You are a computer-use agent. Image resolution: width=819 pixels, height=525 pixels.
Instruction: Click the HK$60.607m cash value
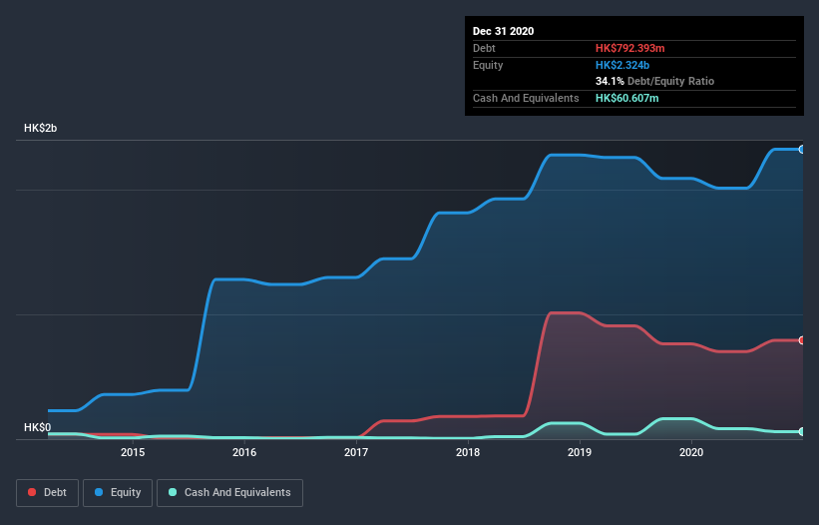pyautogui.click(x=626, y=98)
